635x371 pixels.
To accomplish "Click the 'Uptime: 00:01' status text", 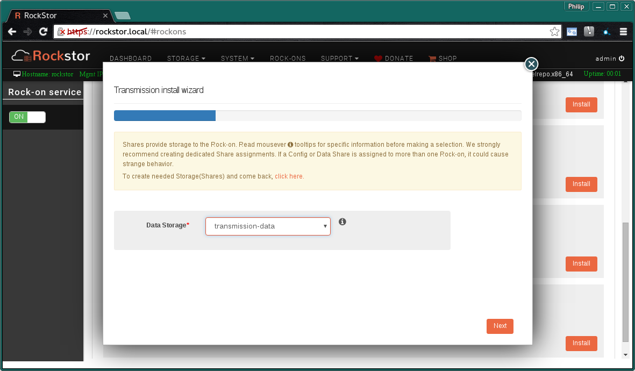I will pos(602,74).
